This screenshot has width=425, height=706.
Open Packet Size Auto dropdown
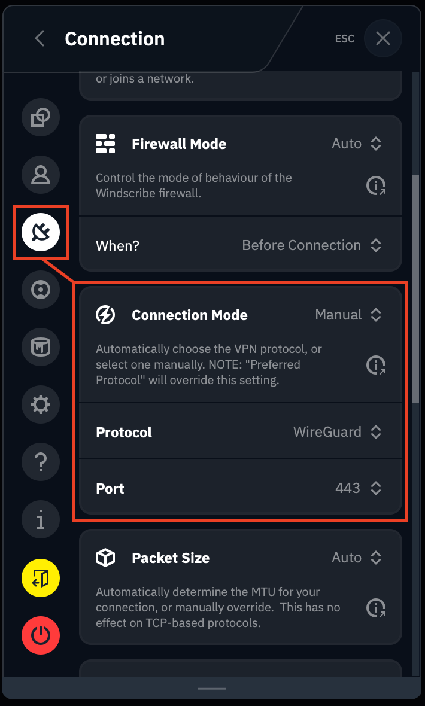(x=357, y=558)
